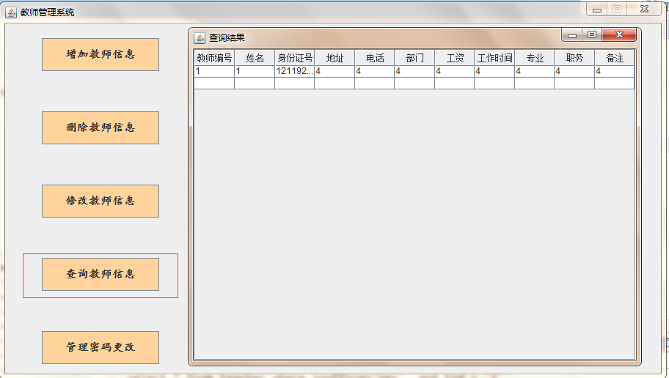
Task: Click the 专业 column header
Action: point(535,58)
